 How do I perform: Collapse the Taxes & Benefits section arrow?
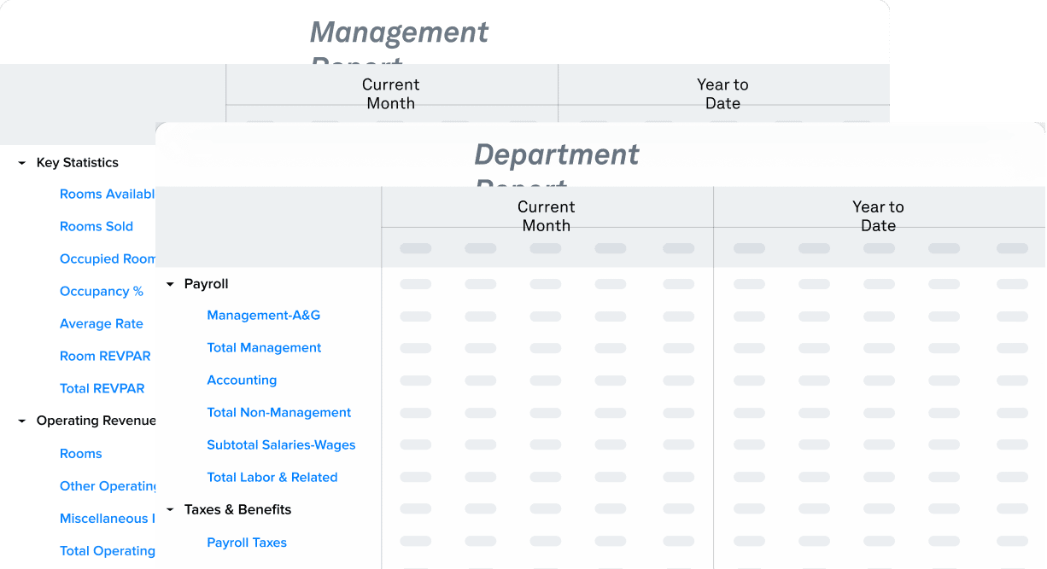coord(170,510)
